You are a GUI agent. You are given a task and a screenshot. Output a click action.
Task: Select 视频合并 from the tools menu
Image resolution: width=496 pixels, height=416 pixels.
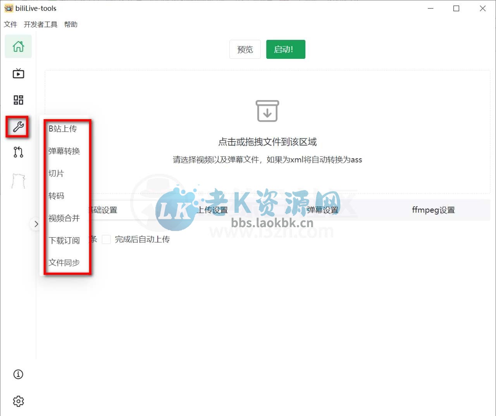(64, 218)
